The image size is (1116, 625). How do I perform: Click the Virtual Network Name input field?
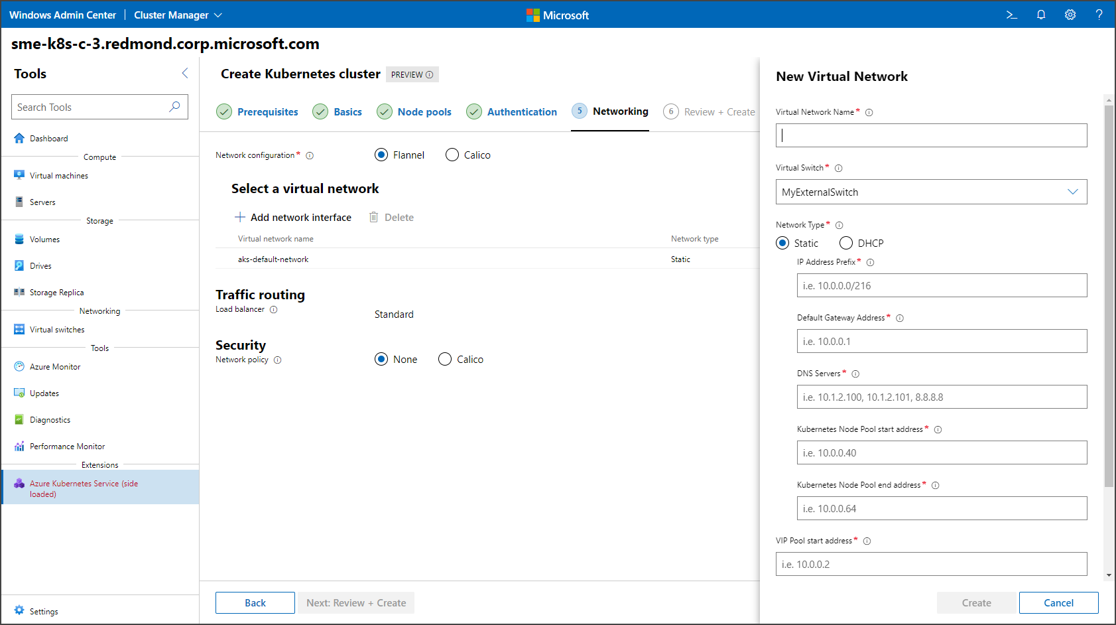(x=931, y=135)
